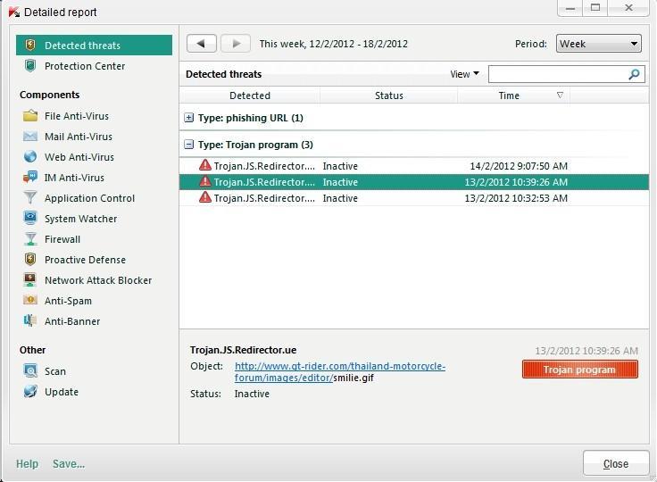Go to the previous week with back arrow
This screenshot has width=657, height=482.
point(202,44)
